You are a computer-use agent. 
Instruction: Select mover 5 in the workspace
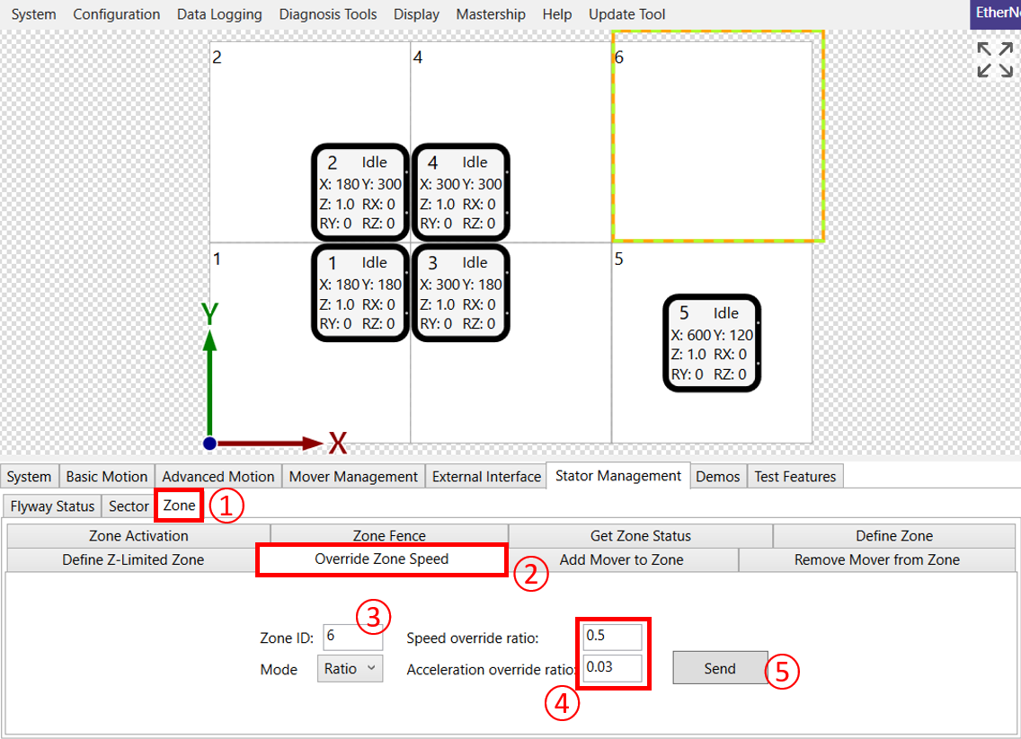pyautogui.click(x=712, y=344)
